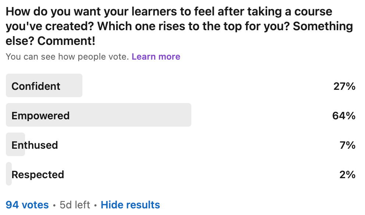Click the word 'Comment!' in the heading
Screen dimensions: 365x215
[x=66, y=41]
